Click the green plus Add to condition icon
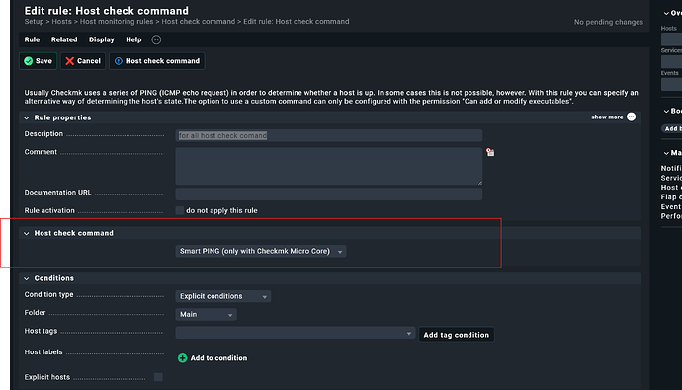 point(182,358)
